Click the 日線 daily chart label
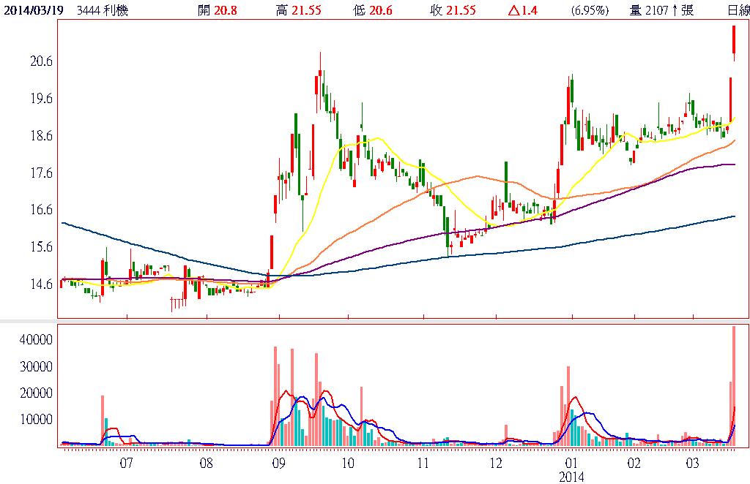The height and width of the screenshot is (484, 750). click(738, 10)
